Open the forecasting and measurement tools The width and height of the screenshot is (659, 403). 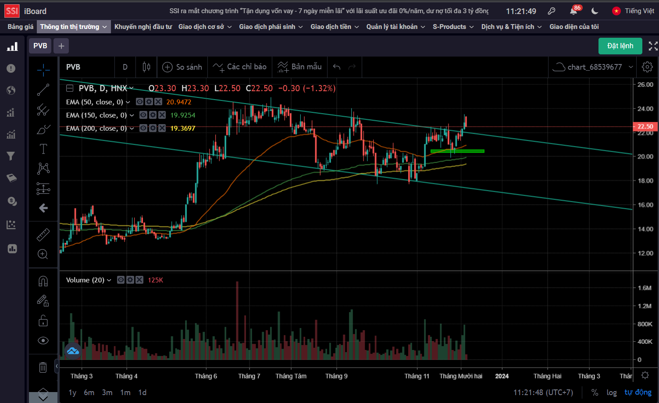pyautogui.click(x=43, y=189)
